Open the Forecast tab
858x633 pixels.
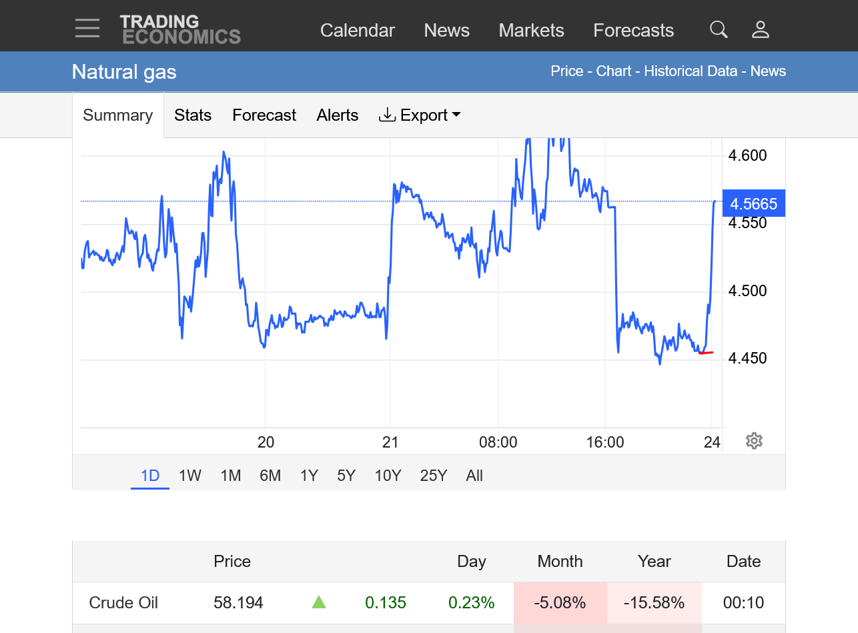tap(264, 115)
